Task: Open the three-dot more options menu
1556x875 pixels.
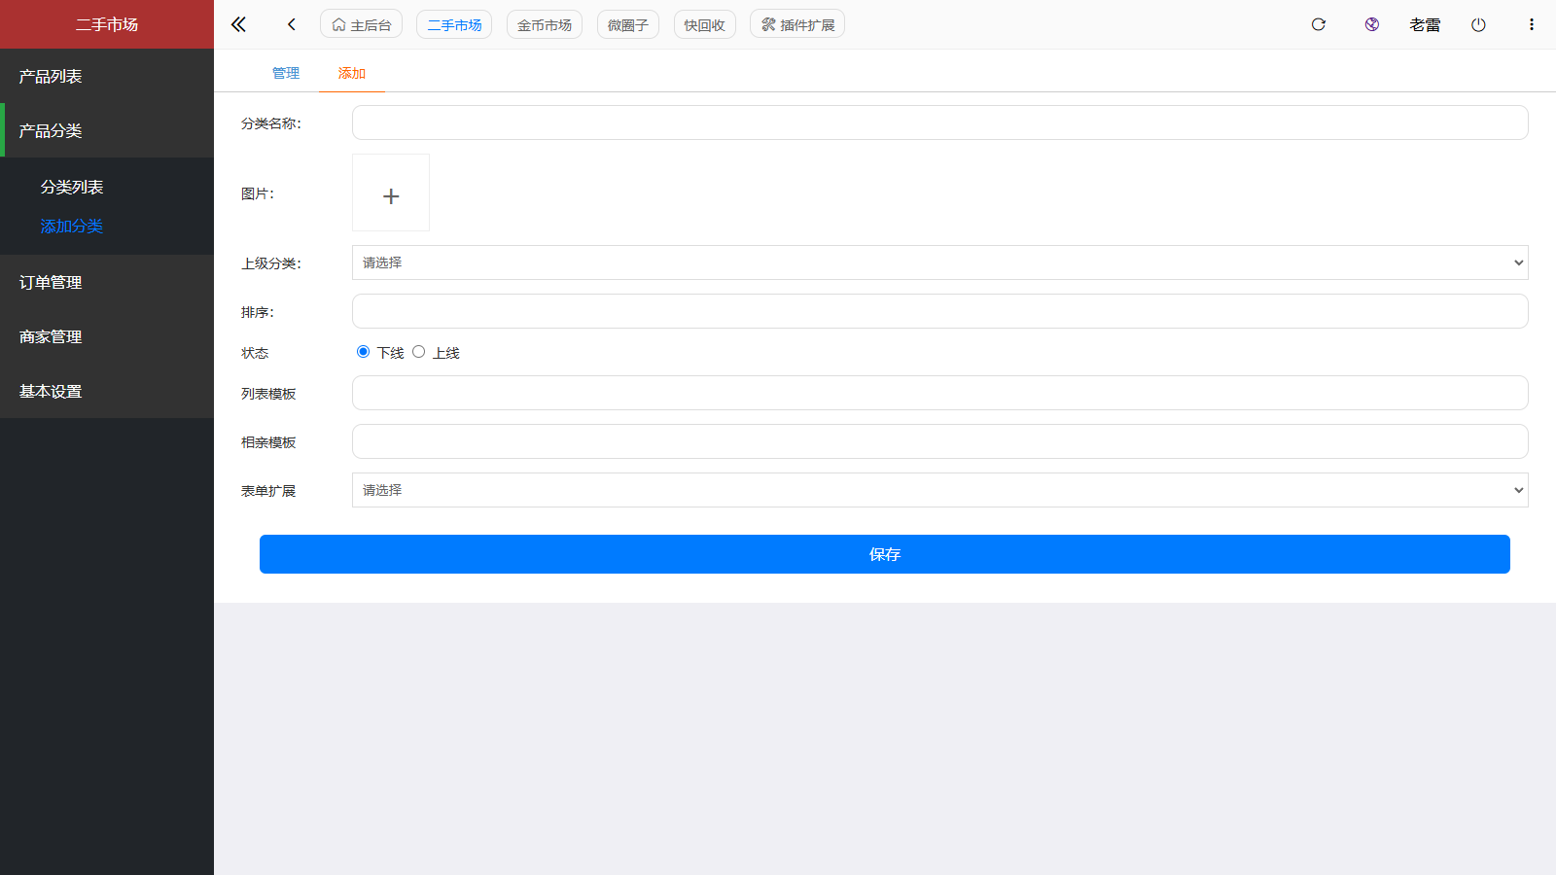Action: coord(1531,24)
